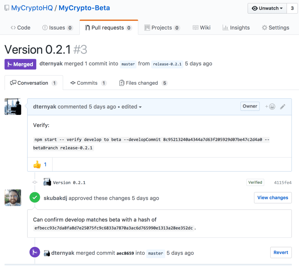
Task: Click the purple Merged status badge
Action: (x=20, y=64)
